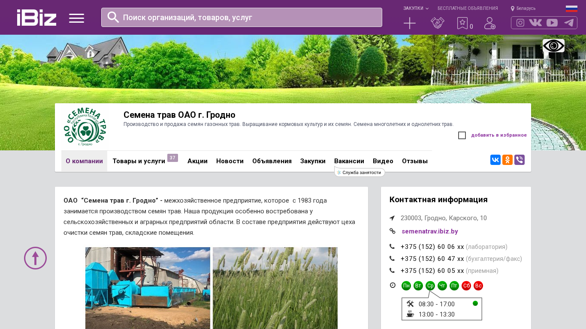Image resolution: width=586 pixels, height=329 pixels.
Task: Tick the add-to-favorites checkbox
Action: pos(462,135)
